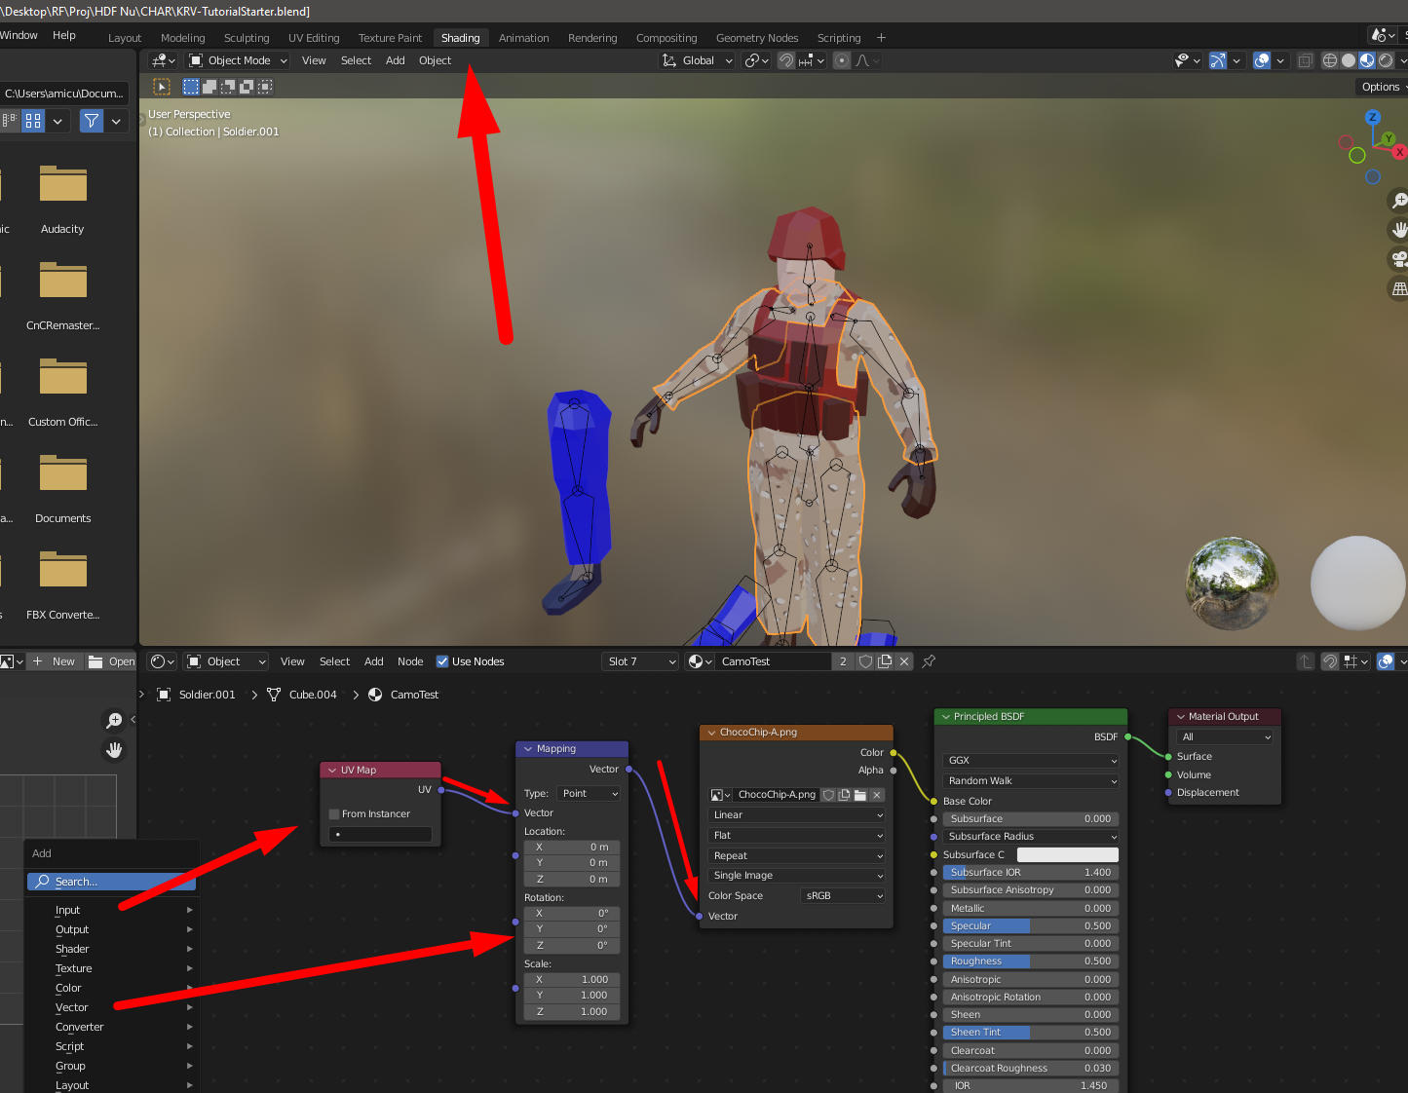Open the sRGB color space dropdown
The image size is (1408, 1093).
[843, 896]
